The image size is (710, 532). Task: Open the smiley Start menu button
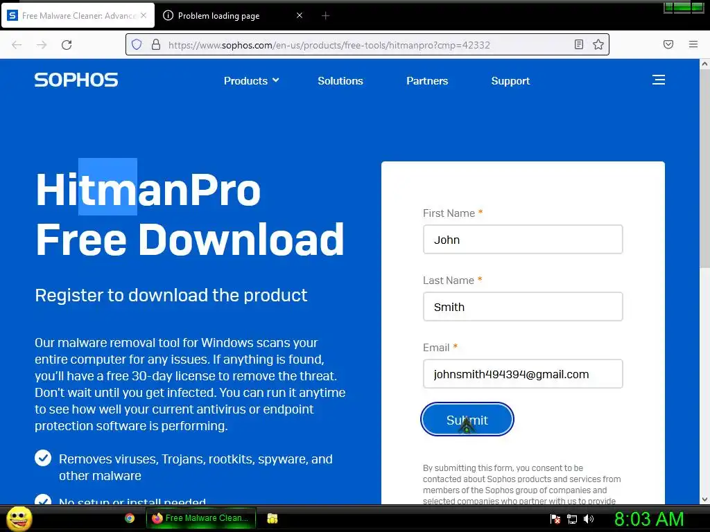click(19, 518)
